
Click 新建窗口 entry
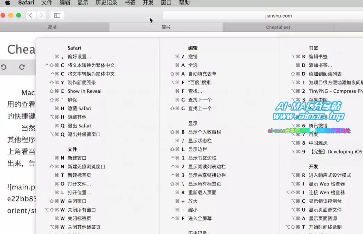point(77,158)
